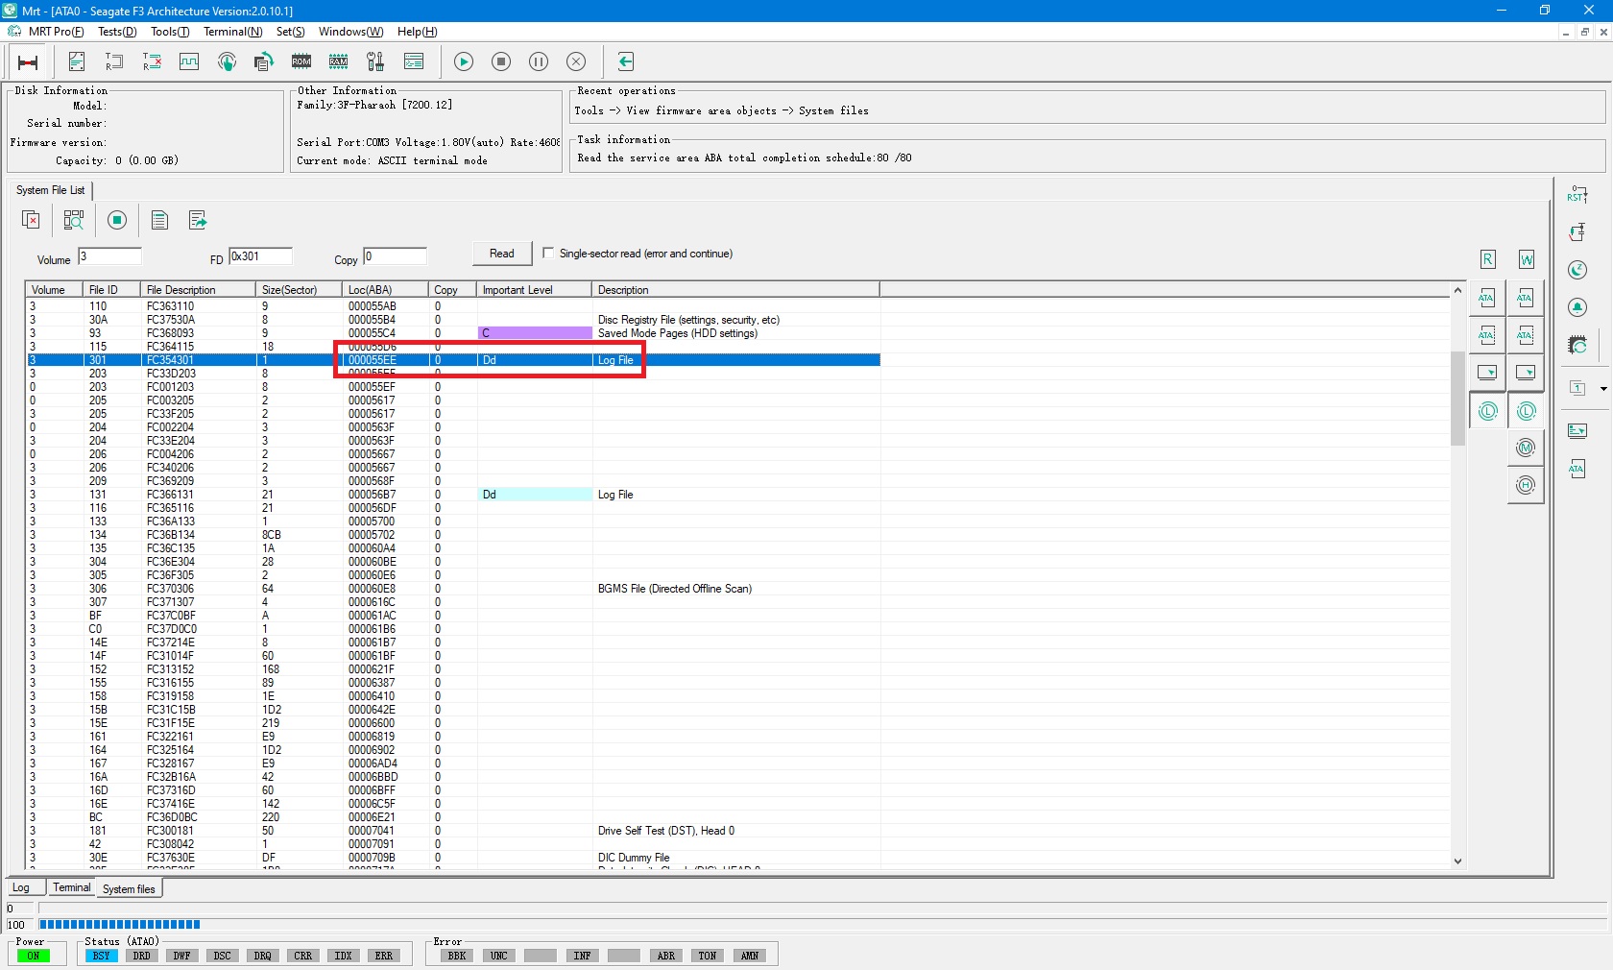The height and width of the screenshot is (970, 1613).
Task: Click the Volume input field
Action: tap(109, 256)
